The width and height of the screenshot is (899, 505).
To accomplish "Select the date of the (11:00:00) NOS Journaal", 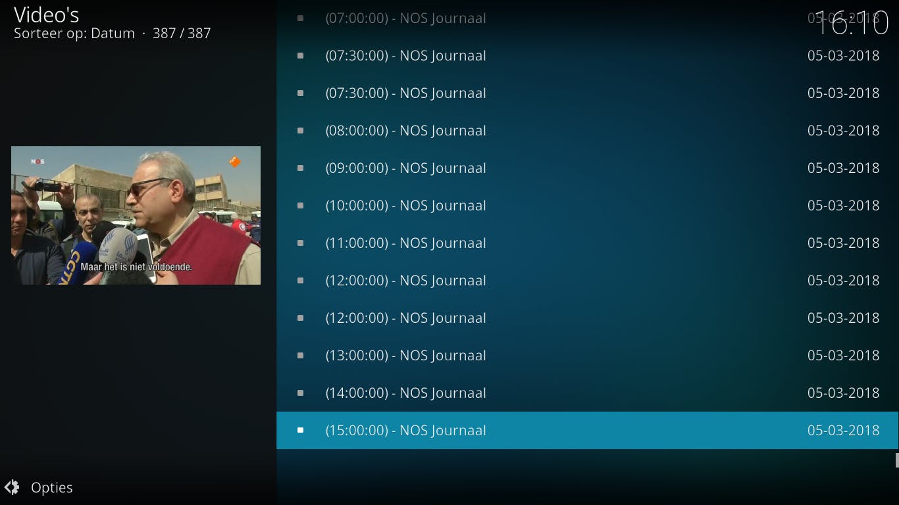I will 843,243.
